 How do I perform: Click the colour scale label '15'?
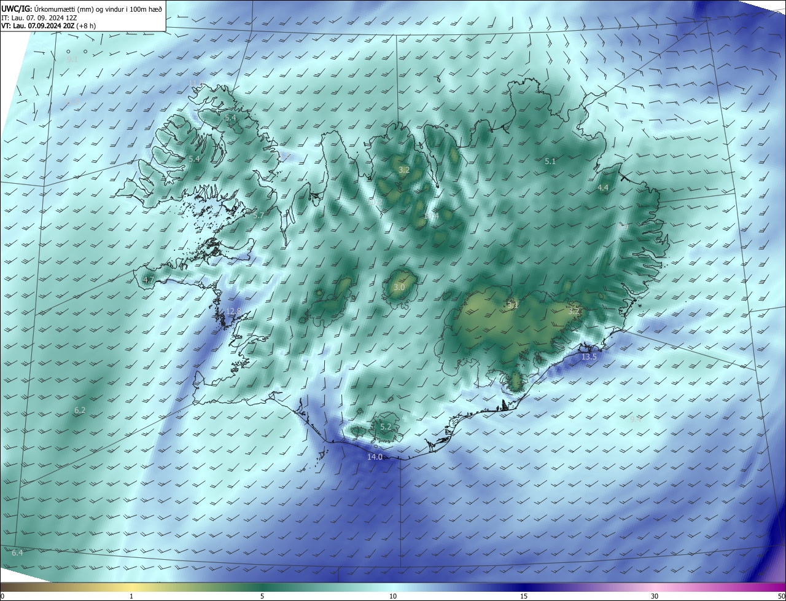pos(524,596)
